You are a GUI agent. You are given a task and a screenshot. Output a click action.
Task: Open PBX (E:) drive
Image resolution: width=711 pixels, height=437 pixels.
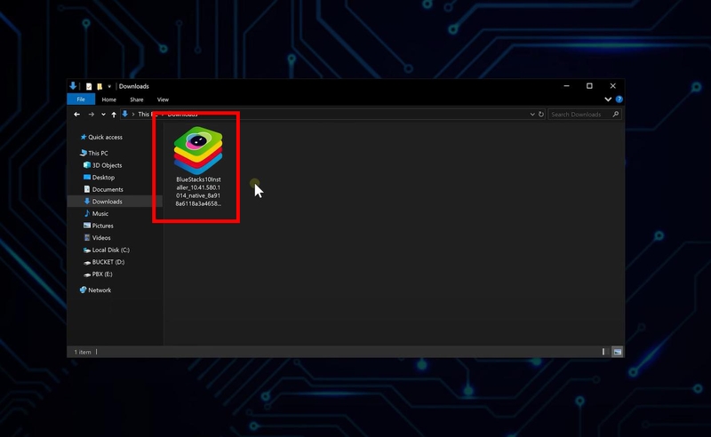[x=102, y=274]
